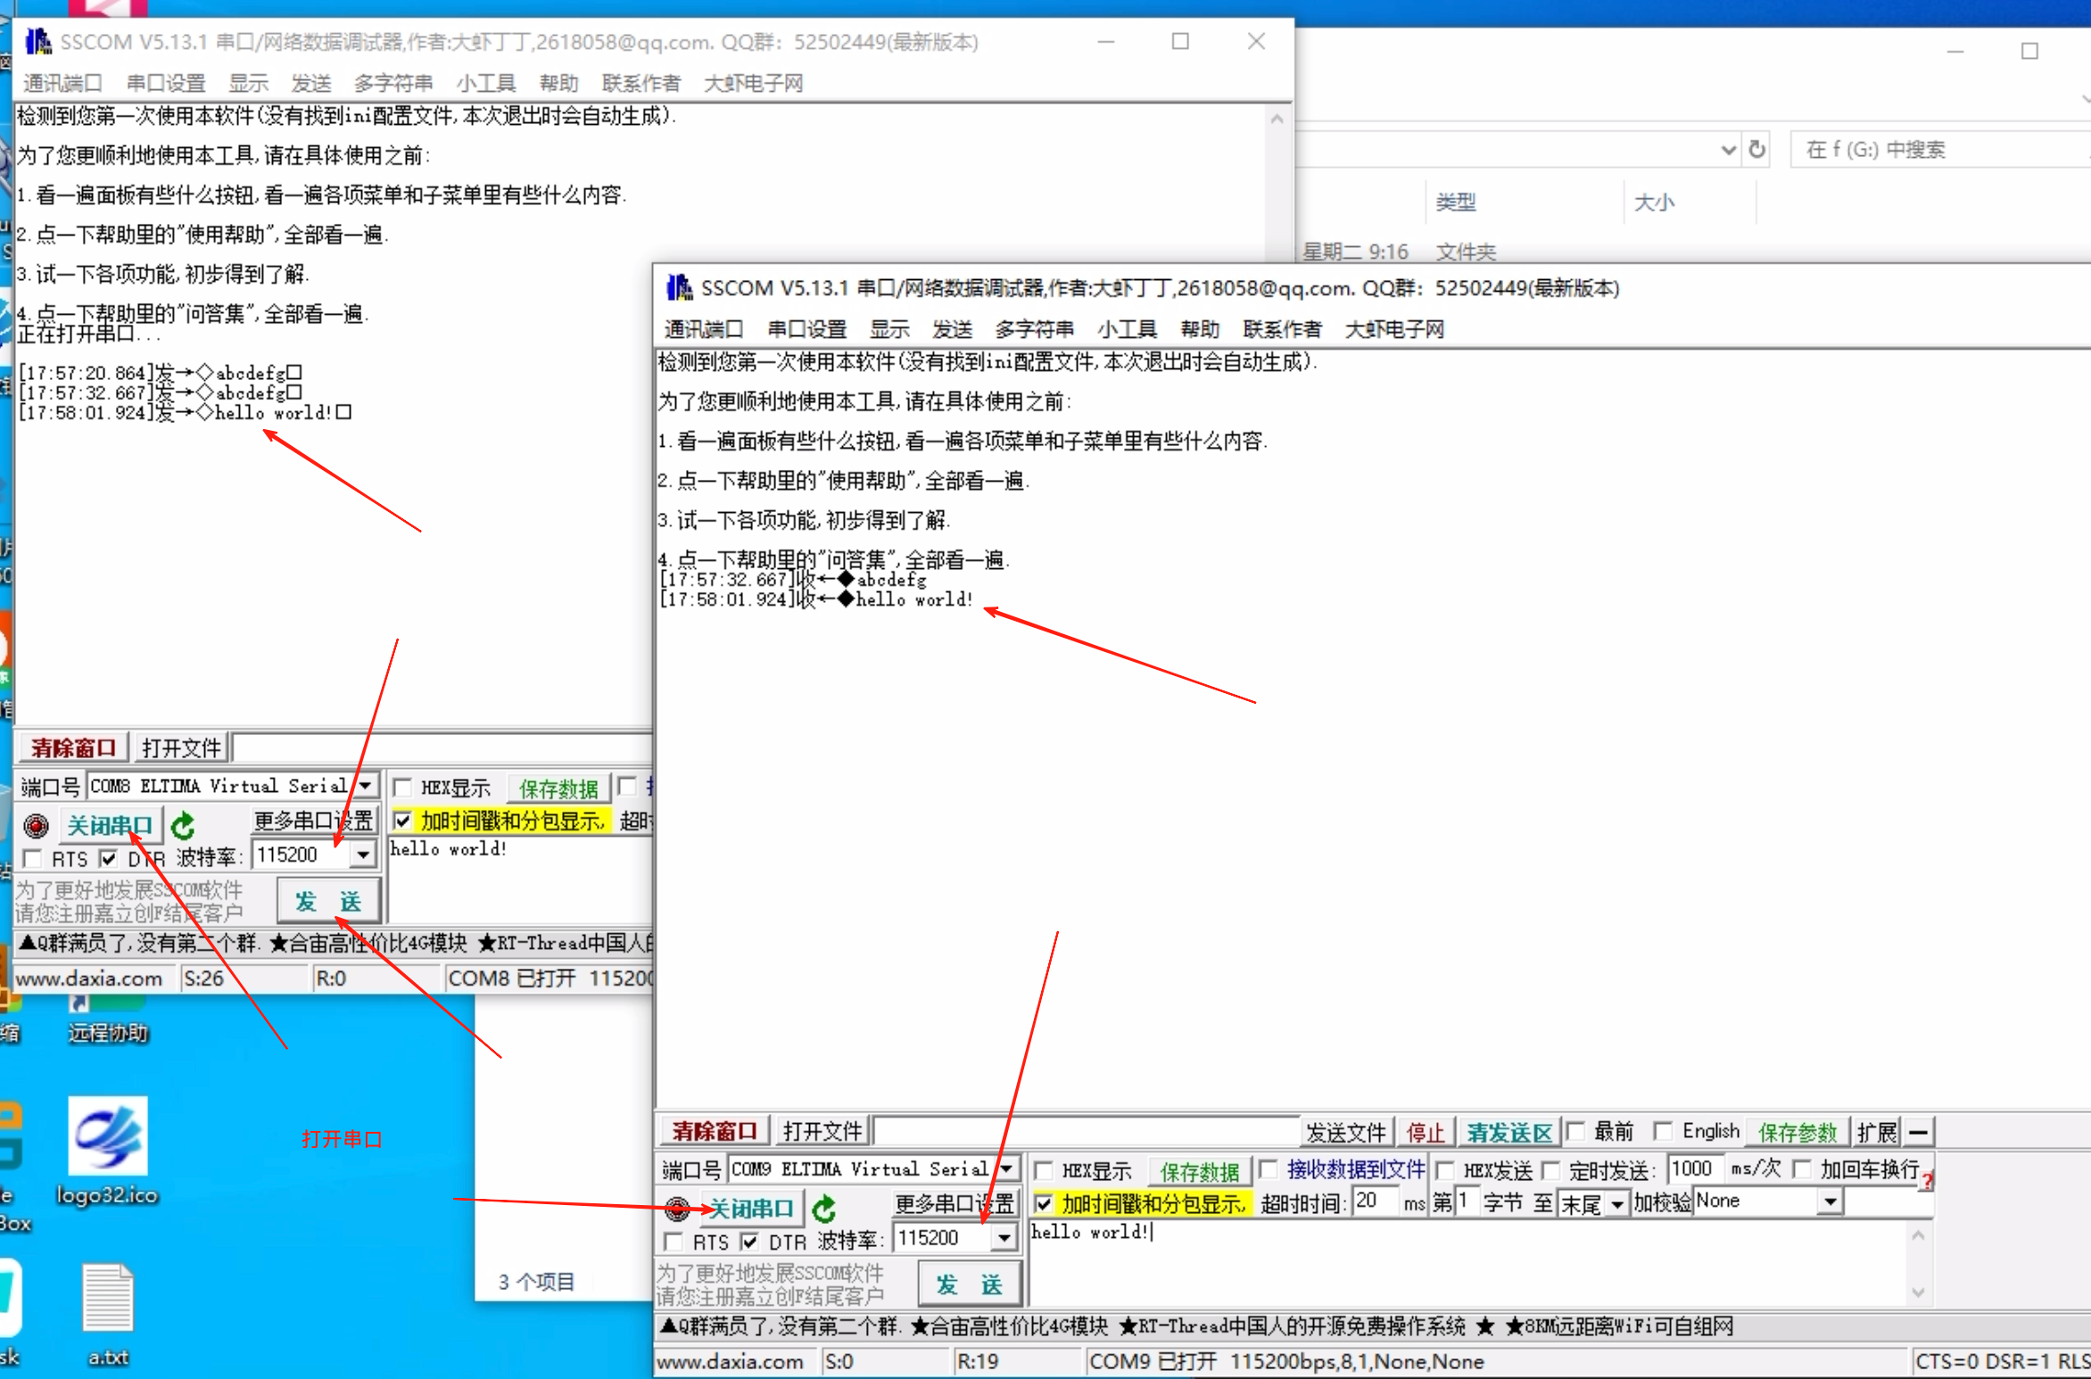Toggle HEX显示 checkbox in COM9 window
The height and width of the screenshot is (1379, 2091).
tap(1043, 1170)
